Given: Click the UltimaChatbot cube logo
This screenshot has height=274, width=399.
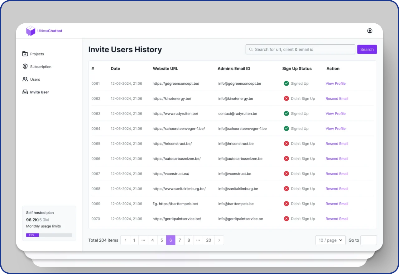Looking at the screenshot, I should click(31, 31).
